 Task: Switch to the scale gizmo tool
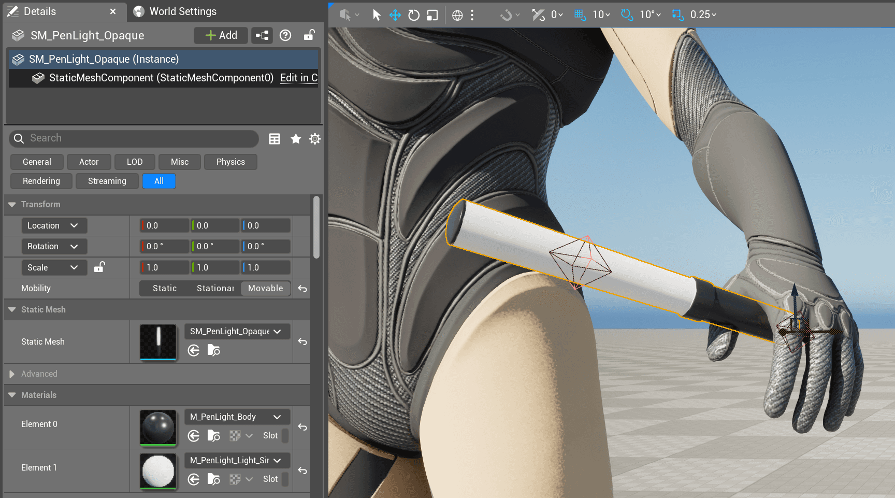[x=432, y=15]
